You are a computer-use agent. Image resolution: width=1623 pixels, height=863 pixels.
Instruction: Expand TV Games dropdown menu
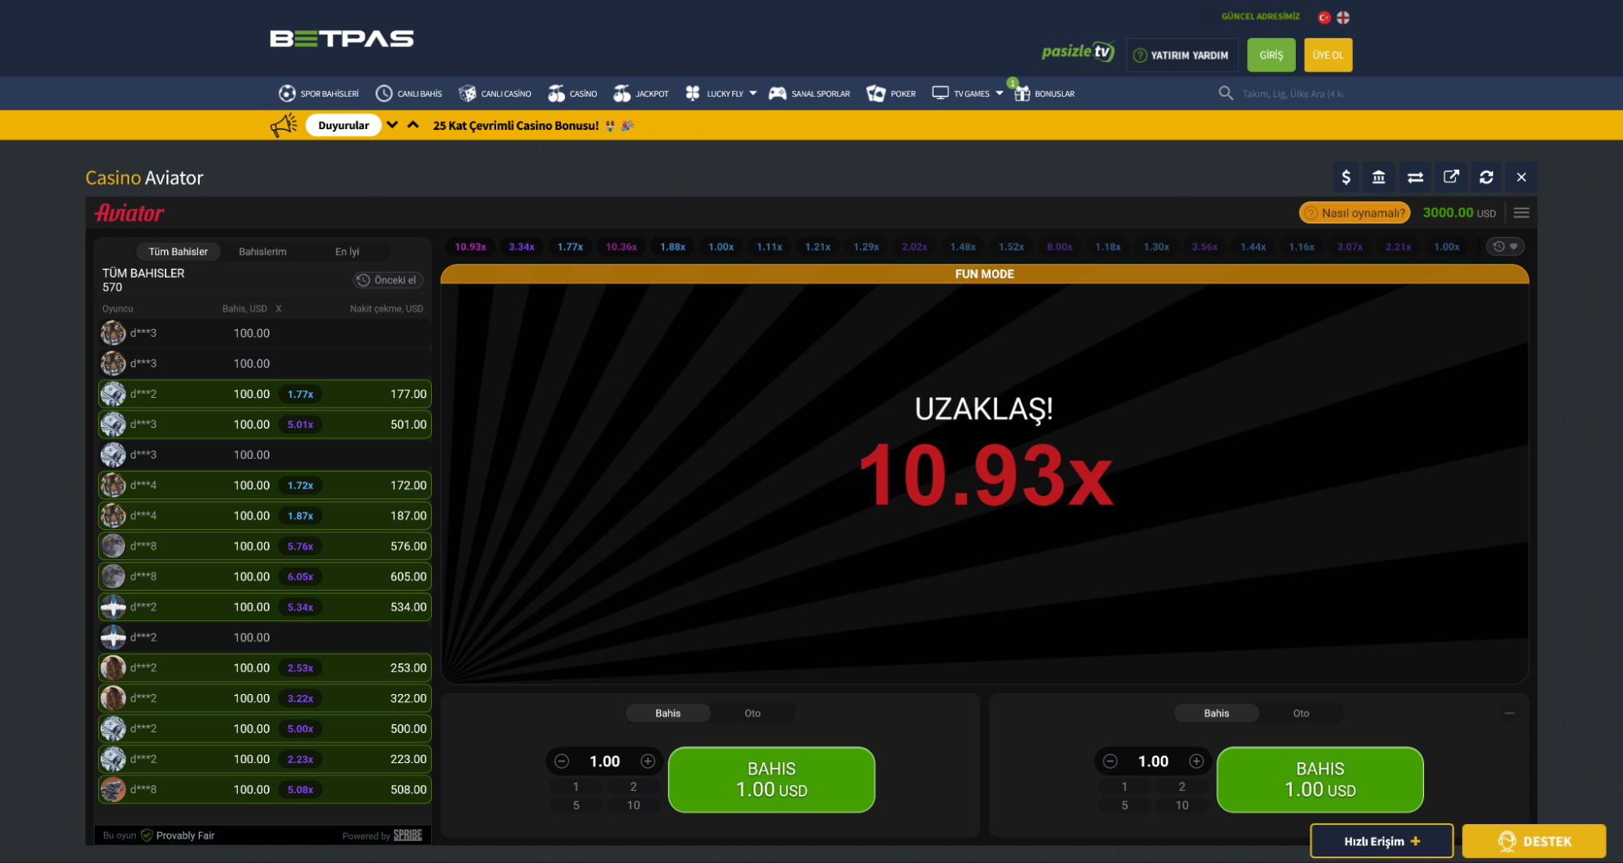tap(999, 93)
